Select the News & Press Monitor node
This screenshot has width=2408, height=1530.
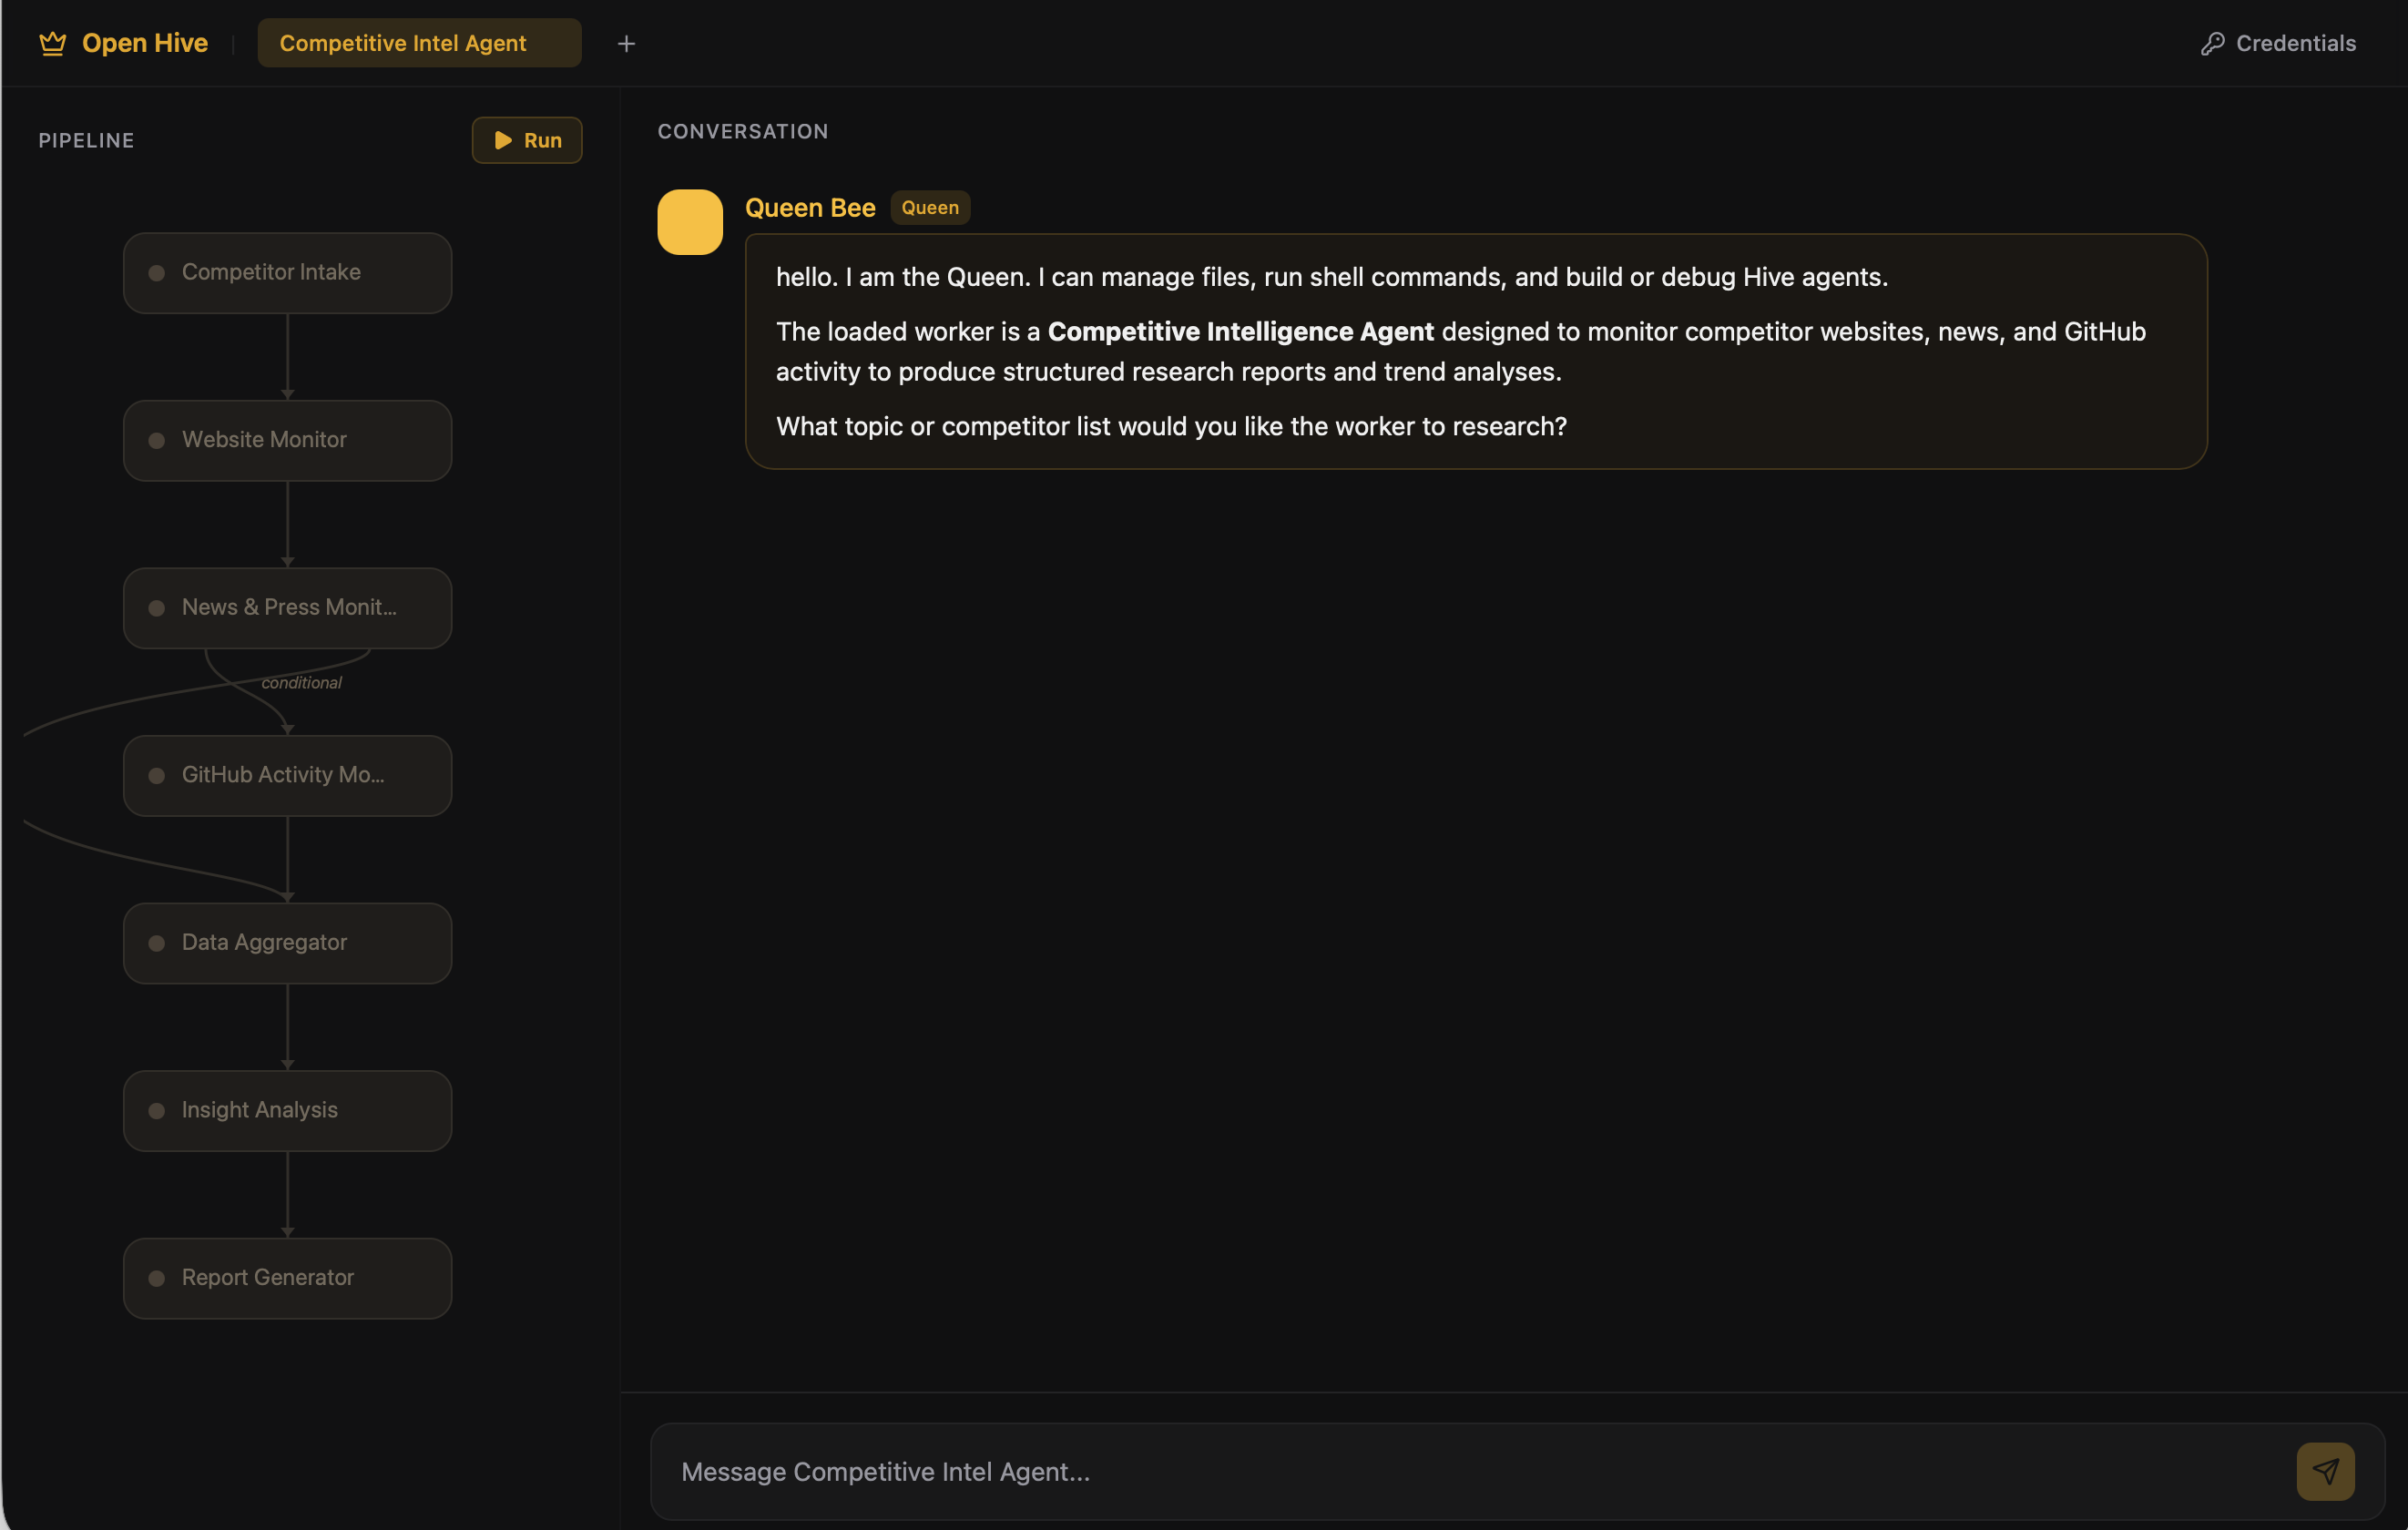(x=287, y=608)
